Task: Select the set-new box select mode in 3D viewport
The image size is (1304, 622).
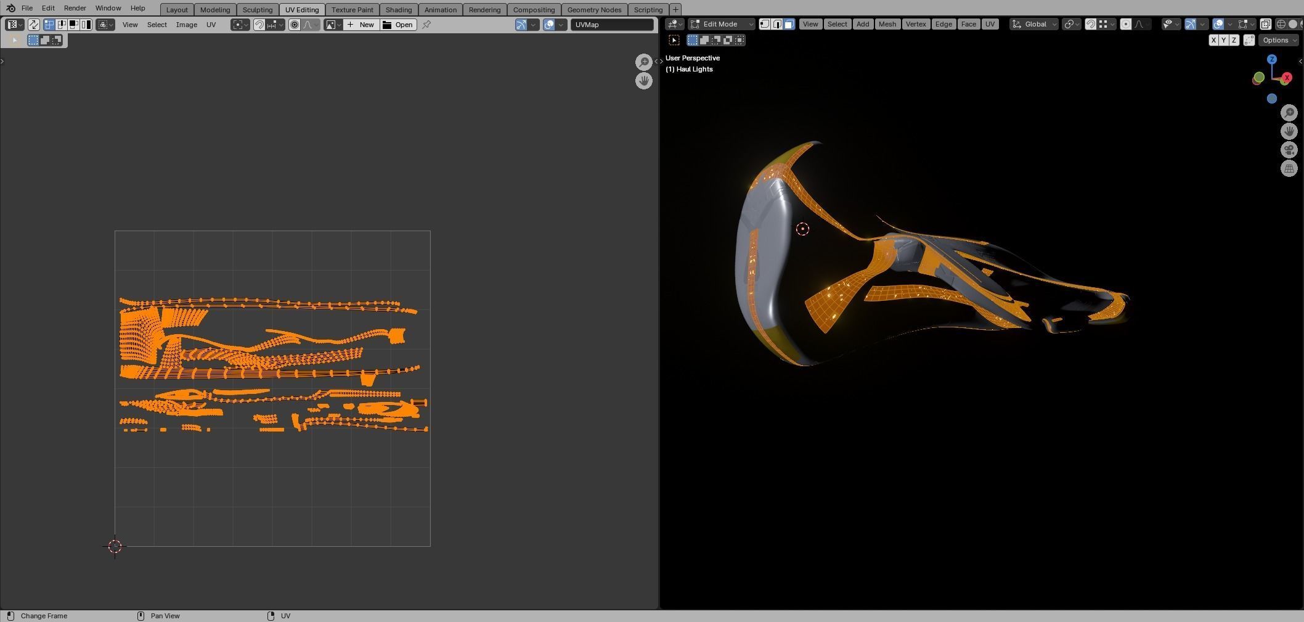Action: click(x=693, y=40)
